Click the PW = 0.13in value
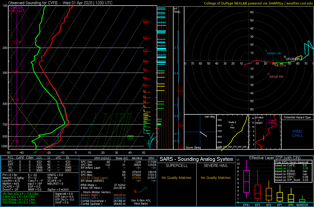 [x=10, y=175]
